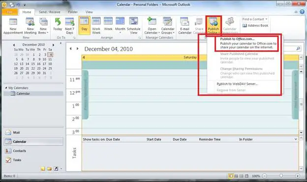
Task: Go to previous day arrow
Action: pos(71,48)
